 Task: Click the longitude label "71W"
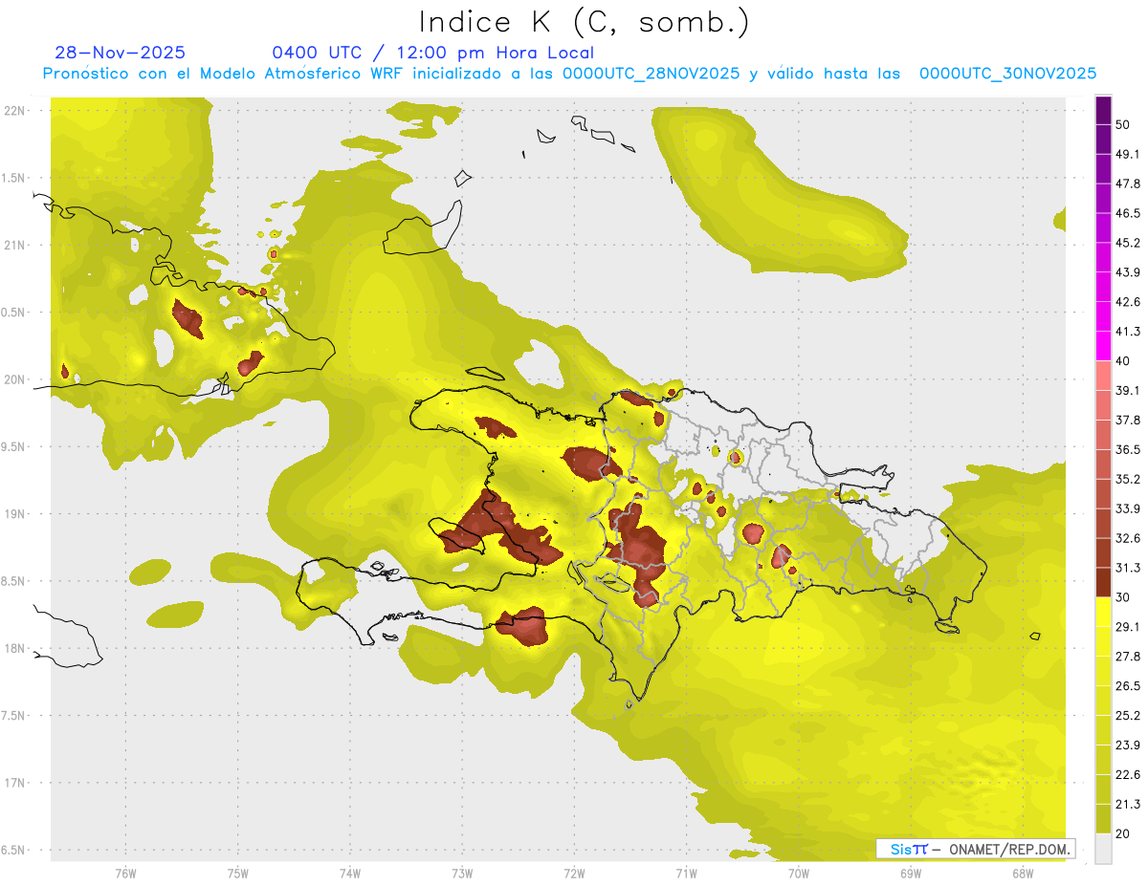tap(686, 874)
